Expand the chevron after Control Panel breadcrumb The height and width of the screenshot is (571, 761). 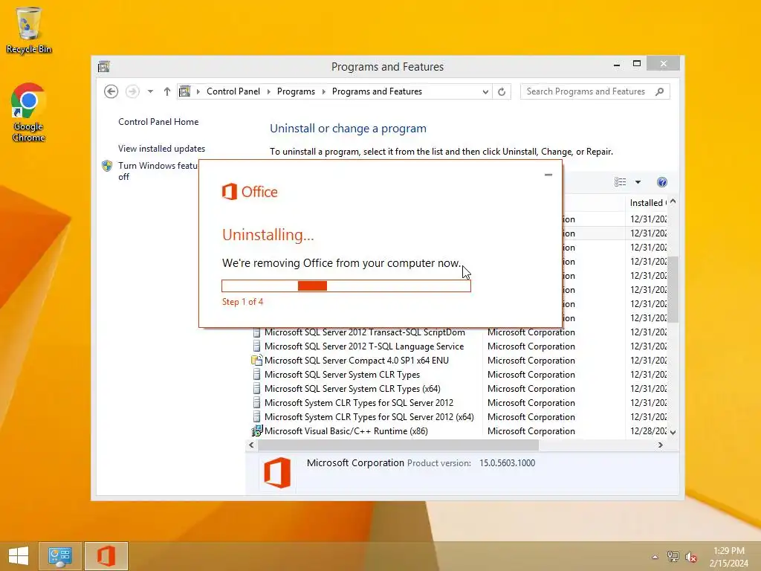[x=269, y=91]
